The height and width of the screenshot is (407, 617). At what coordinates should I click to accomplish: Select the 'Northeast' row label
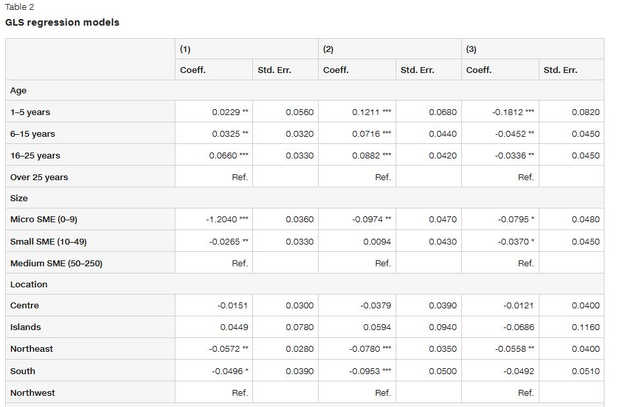[32, 348]
